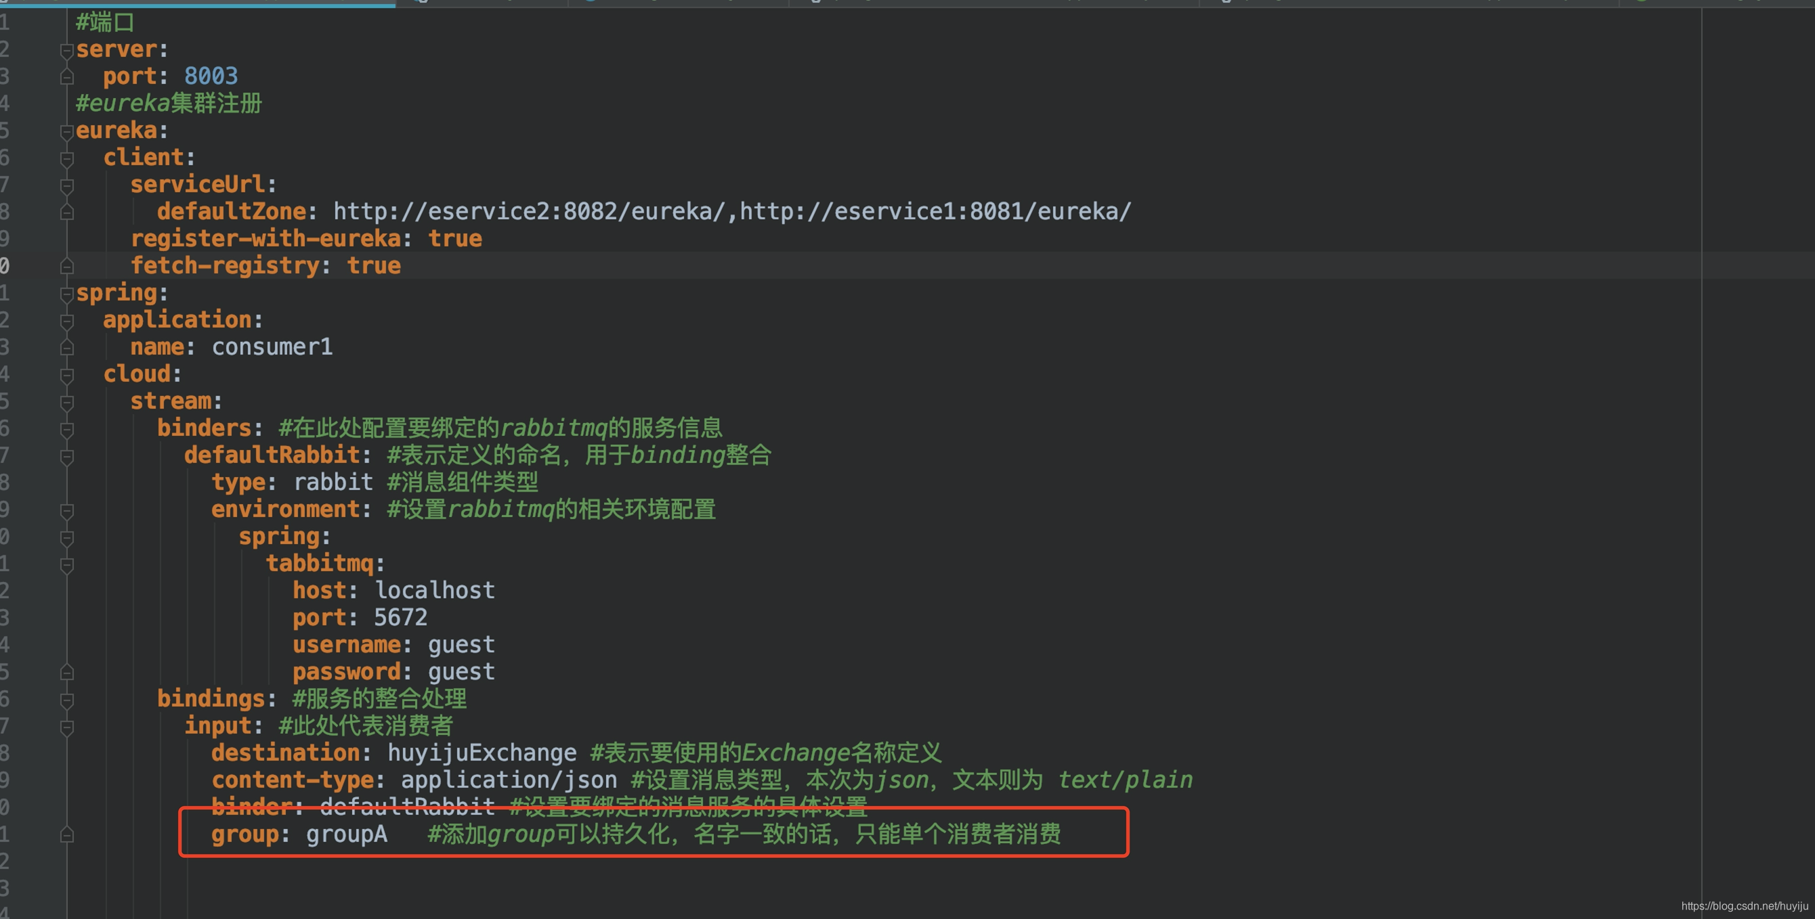The image size is (1815, 919).
Task: Collapse the server block fold marker
Action: [x=67, y=51]
